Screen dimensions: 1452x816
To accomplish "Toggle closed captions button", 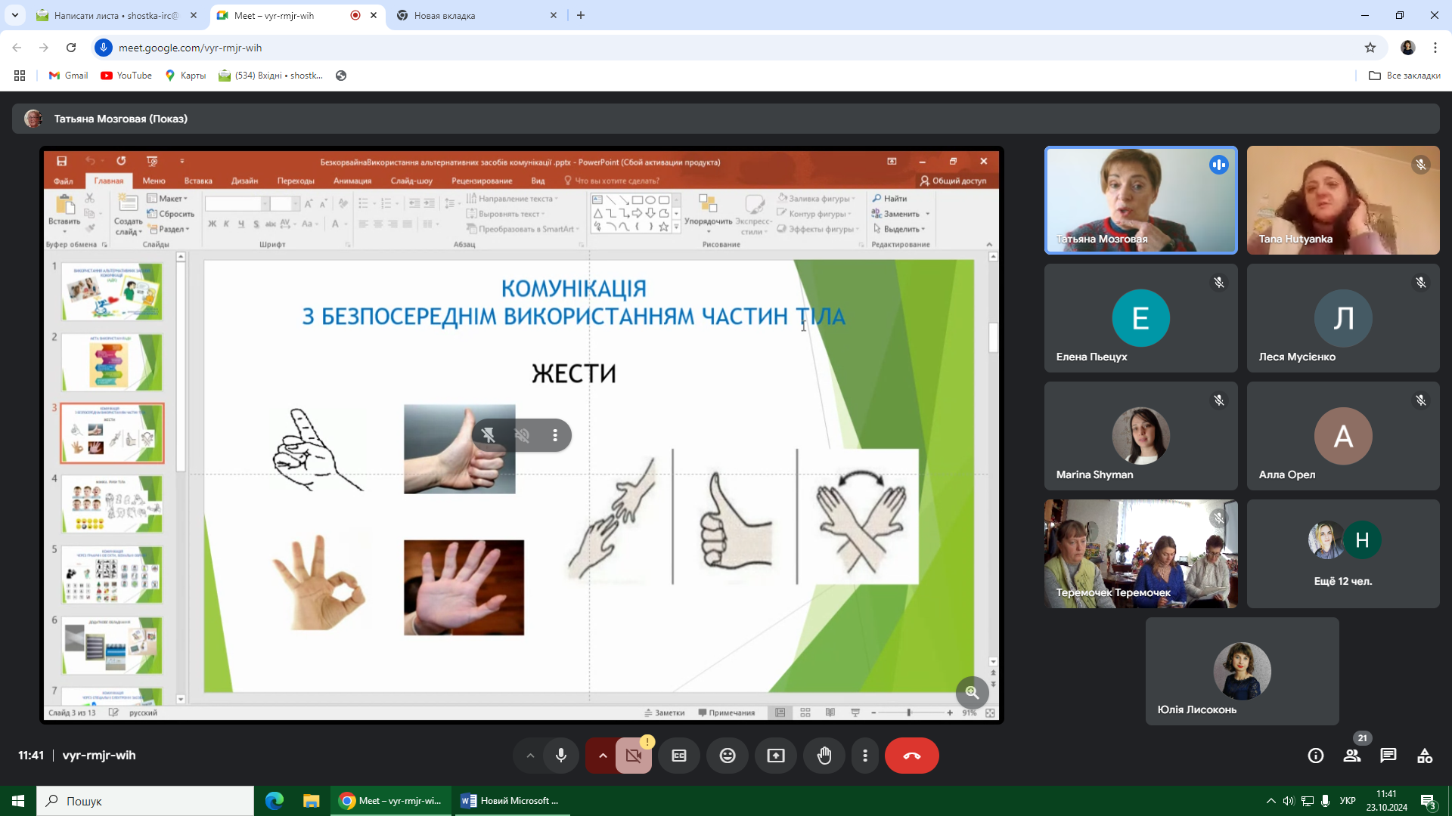I will (x=679, y=756).
